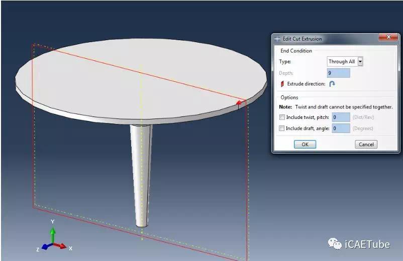The height and width of the screenshot is (261, 403).
Task: Select the twist pitch value field
Action: [341, 117]
